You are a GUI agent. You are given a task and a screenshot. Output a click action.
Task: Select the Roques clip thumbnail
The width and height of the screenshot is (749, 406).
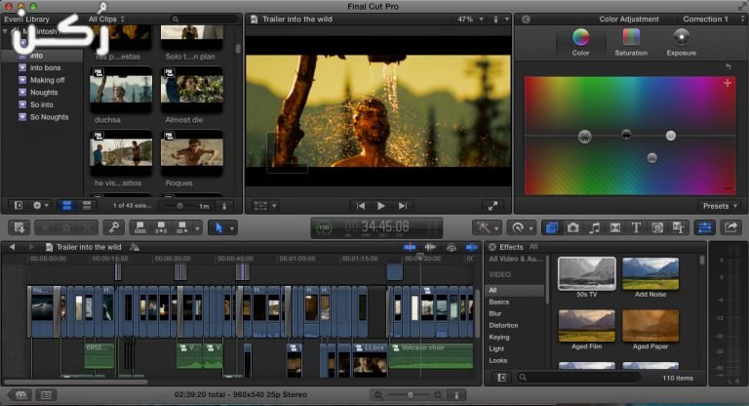tap(191, 151)
